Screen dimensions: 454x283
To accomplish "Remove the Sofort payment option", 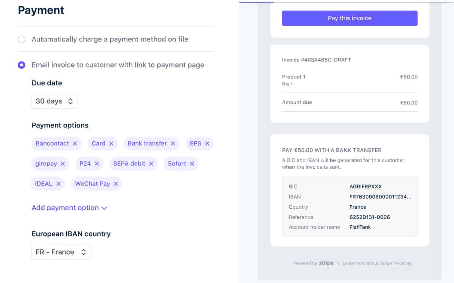I will point(192,163).
